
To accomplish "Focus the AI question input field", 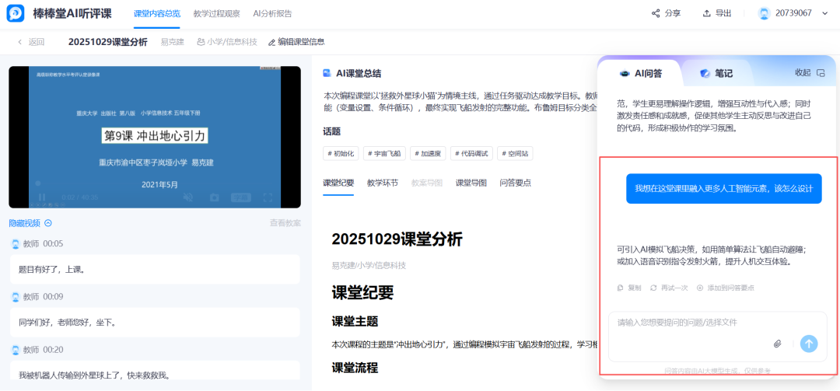I will coord(718,337).
